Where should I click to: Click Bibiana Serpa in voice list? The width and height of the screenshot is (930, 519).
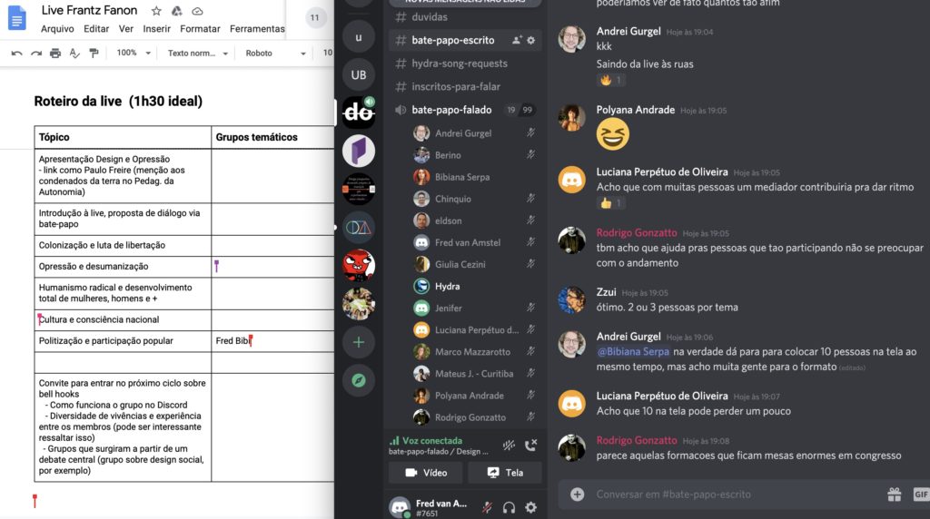pyautogui.click(x=474, y=177)
